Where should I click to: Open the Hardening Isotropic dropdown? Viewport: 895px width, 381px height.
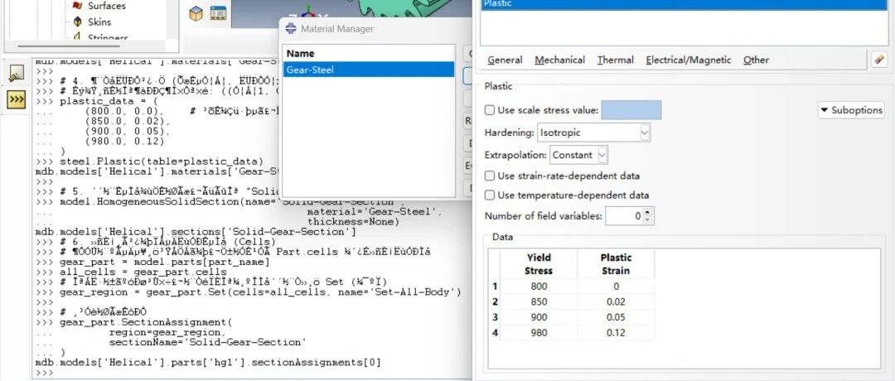pyautogui.click(x=593, y=133)
